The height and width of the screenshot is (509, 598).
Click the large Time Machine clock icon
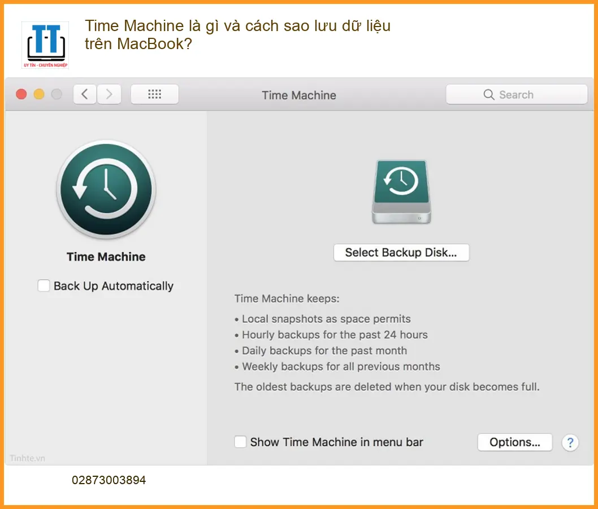point(106,190)
